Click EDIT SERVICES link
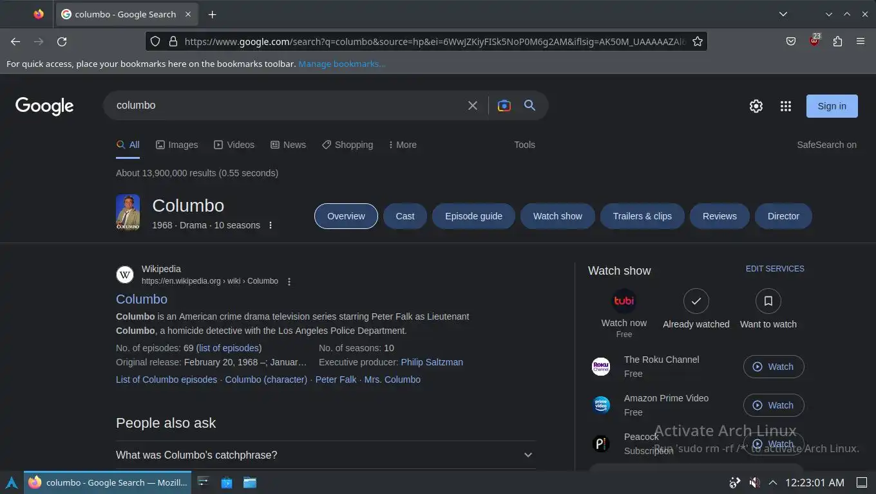Viewport: 876px width, 494px height. [x=775, y=269]
